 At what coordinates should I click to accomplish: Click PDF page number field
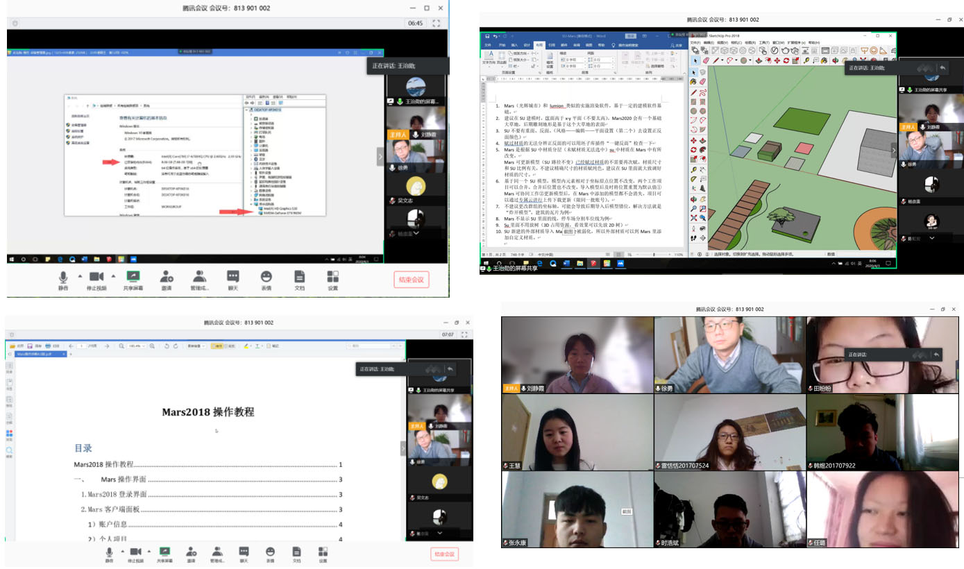[x=82, y=346]
